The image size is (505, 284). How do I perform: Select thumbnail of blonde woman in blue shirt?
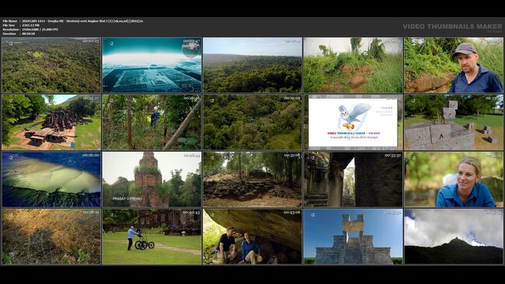point(454,180)
